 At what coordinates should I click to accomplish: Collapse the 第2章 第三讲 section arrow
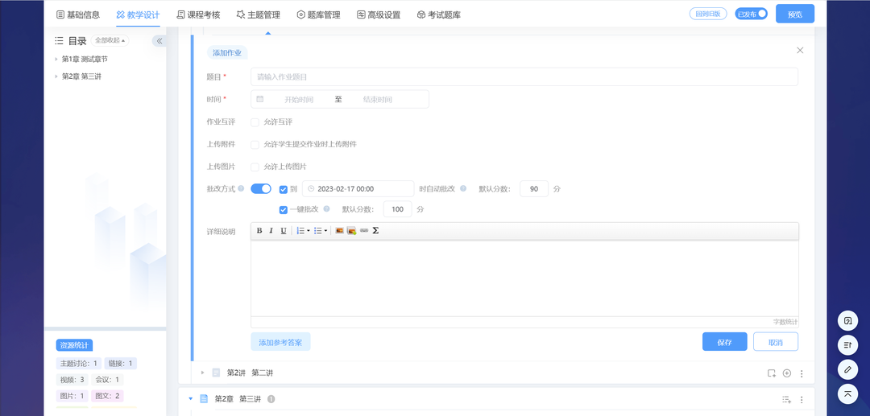(191, 399)
